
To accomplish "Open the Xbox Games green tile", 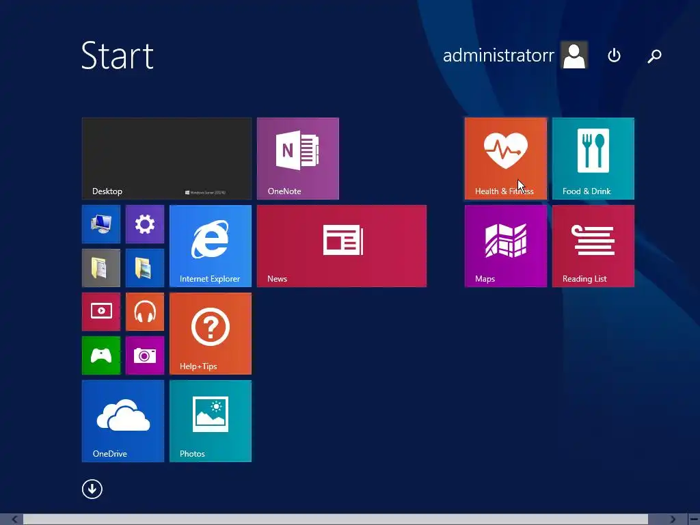I will (101, 355).
